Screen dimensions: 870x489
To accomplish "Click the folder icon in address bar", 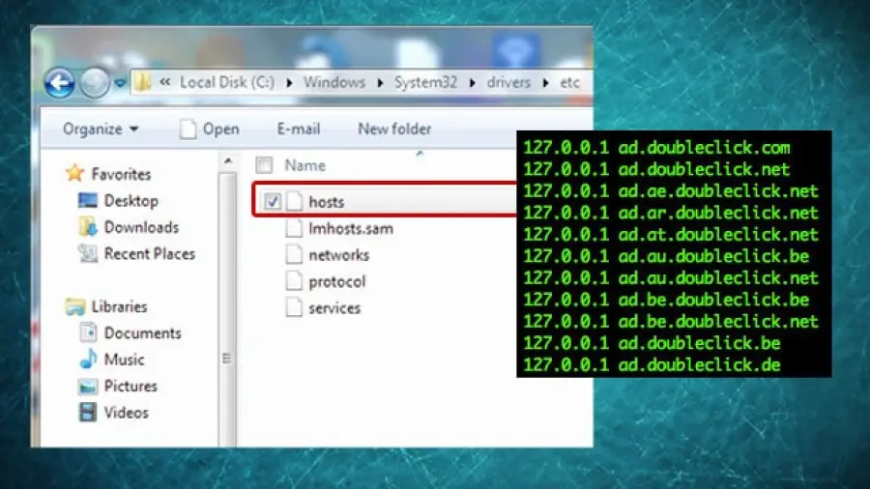I will (143, 82).
